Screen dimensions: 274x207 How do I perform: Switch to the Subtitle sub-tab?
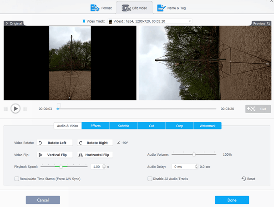123,126
